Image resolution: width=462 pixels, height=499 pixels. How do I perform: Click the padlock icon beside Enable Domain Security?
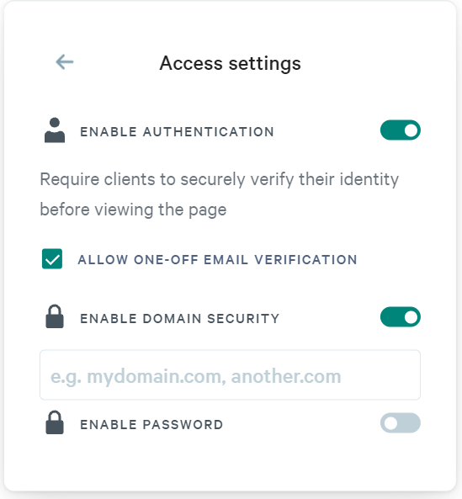click(x=55, y=316)
